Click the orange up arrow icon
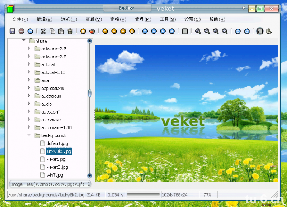The image size is (287, 207). tap(105, 31)
